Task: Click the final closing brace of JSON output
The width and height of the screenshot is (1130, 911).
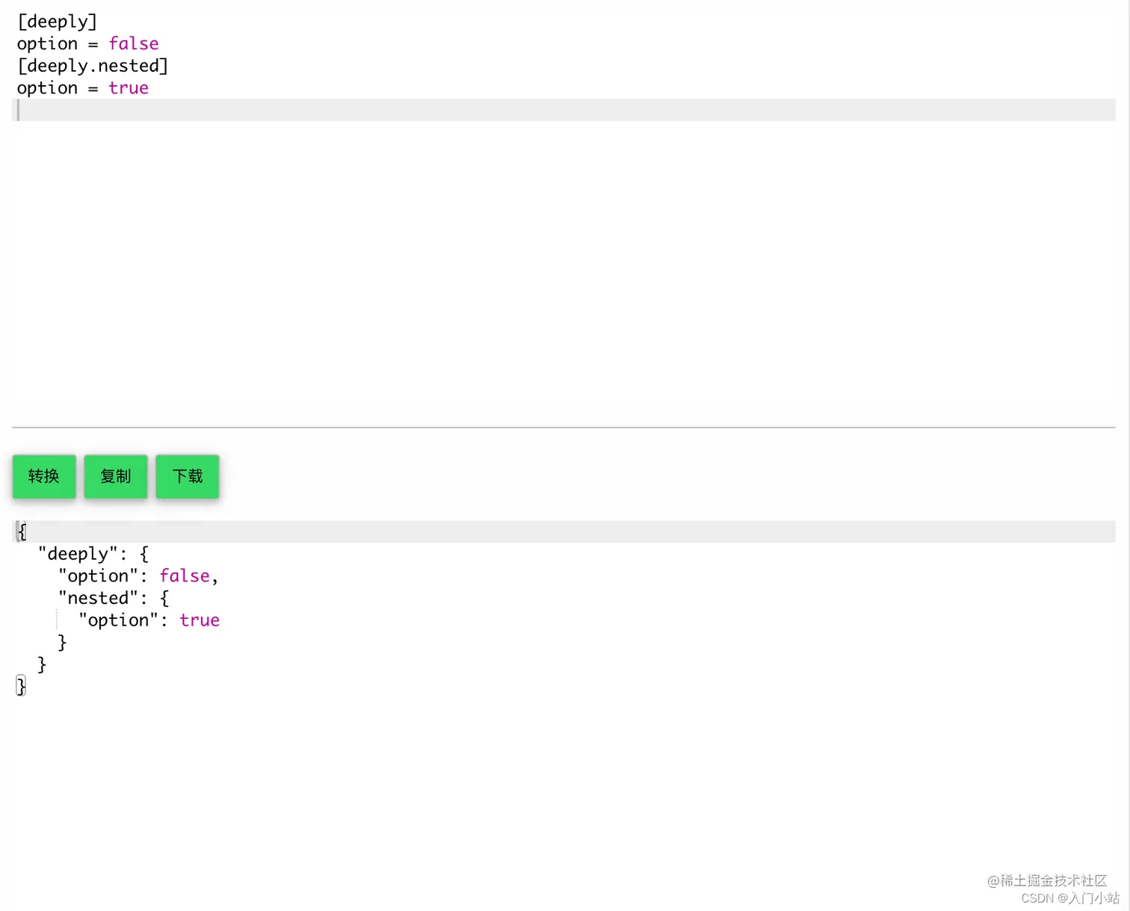Action: pyautogui.click(x=21, y=686)
